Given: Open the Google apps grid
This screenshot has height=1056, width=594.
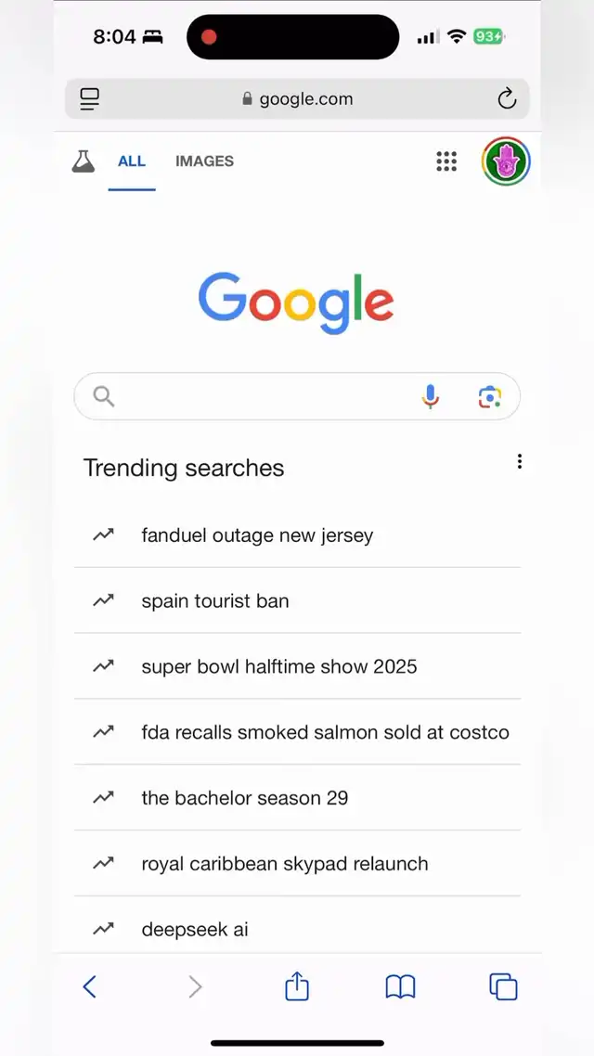Looking at the screenshot, I should (x=446, y=161).
